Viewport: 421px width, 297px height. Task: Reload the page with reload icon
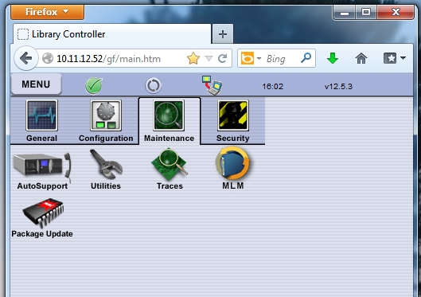click(223, 58)
